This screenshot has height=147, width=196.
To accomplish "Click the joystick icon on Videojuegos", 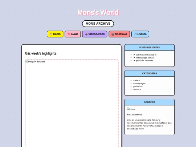I will (x=86, y=34).
